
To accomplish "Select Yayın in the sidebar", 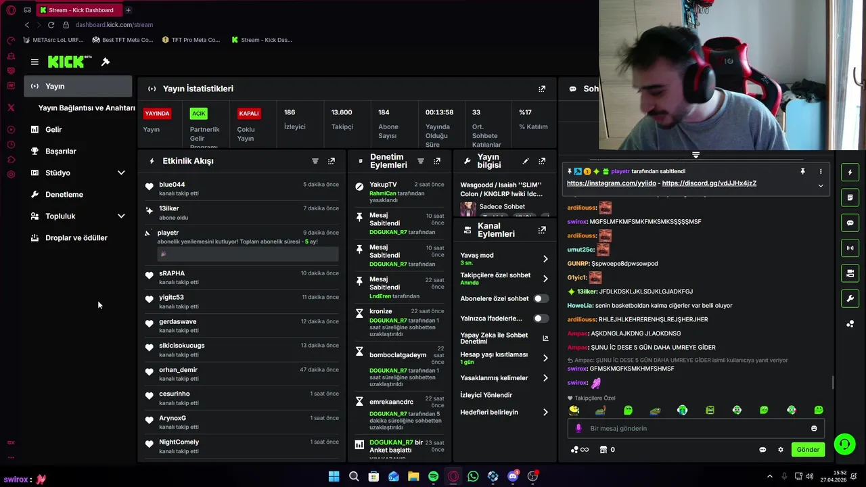I will [x=78, y=86].
